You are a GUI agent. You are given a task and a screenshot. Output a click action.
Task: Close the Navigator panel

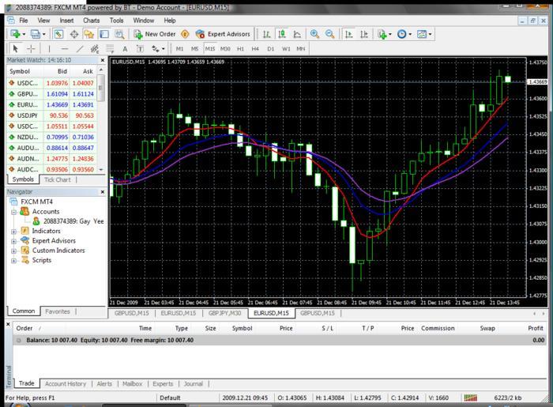[103, 192]
